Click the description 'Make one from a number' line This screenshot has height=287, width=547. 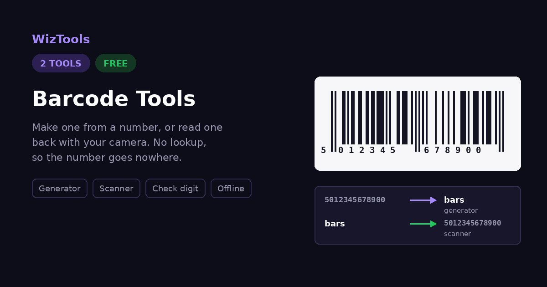click(x=127, y=127)
